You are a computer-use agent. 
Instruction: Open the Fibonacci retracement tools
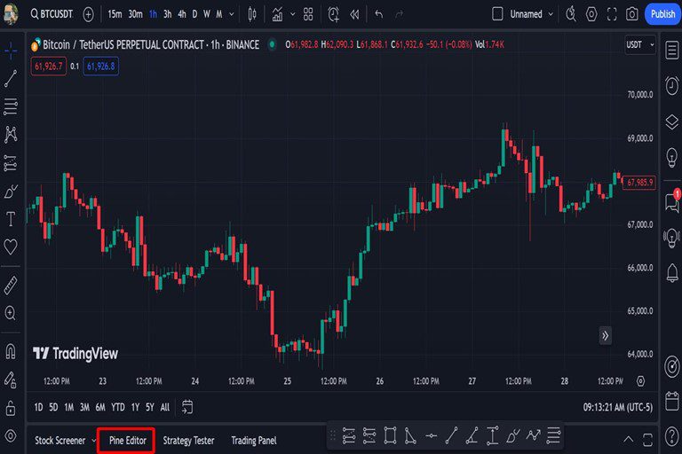(x=11, y=106)
